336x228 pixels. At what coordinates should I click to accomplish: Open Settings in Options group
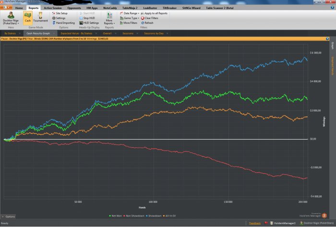coord(59,18)
